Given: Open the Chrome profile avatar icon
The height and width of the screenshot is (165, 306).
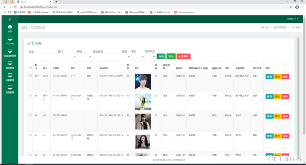Looking at the screenshot, I should pyautogui.click(x=297, y=7).
